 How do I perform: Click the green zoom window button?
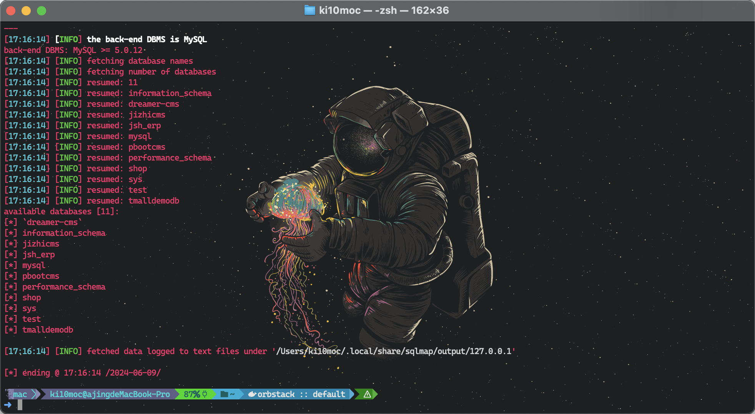pos(42,11)
